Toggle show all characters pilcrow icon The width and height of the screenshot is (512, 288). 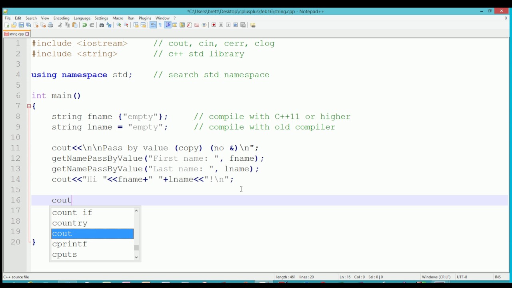click(160, 25)
